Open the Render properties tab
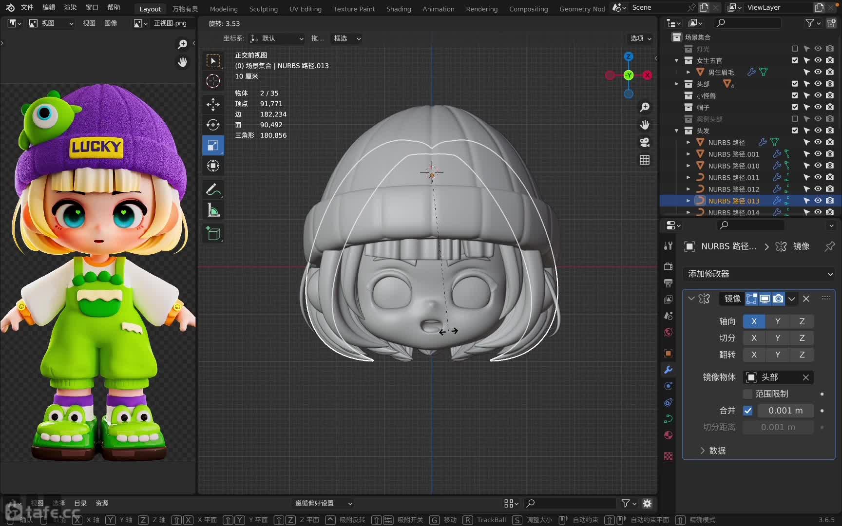 669,266
